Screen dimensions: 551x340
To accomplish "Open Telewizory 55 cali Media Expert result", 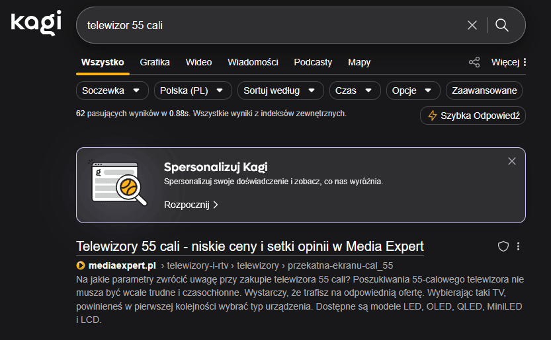I will [x=250, y=246].
